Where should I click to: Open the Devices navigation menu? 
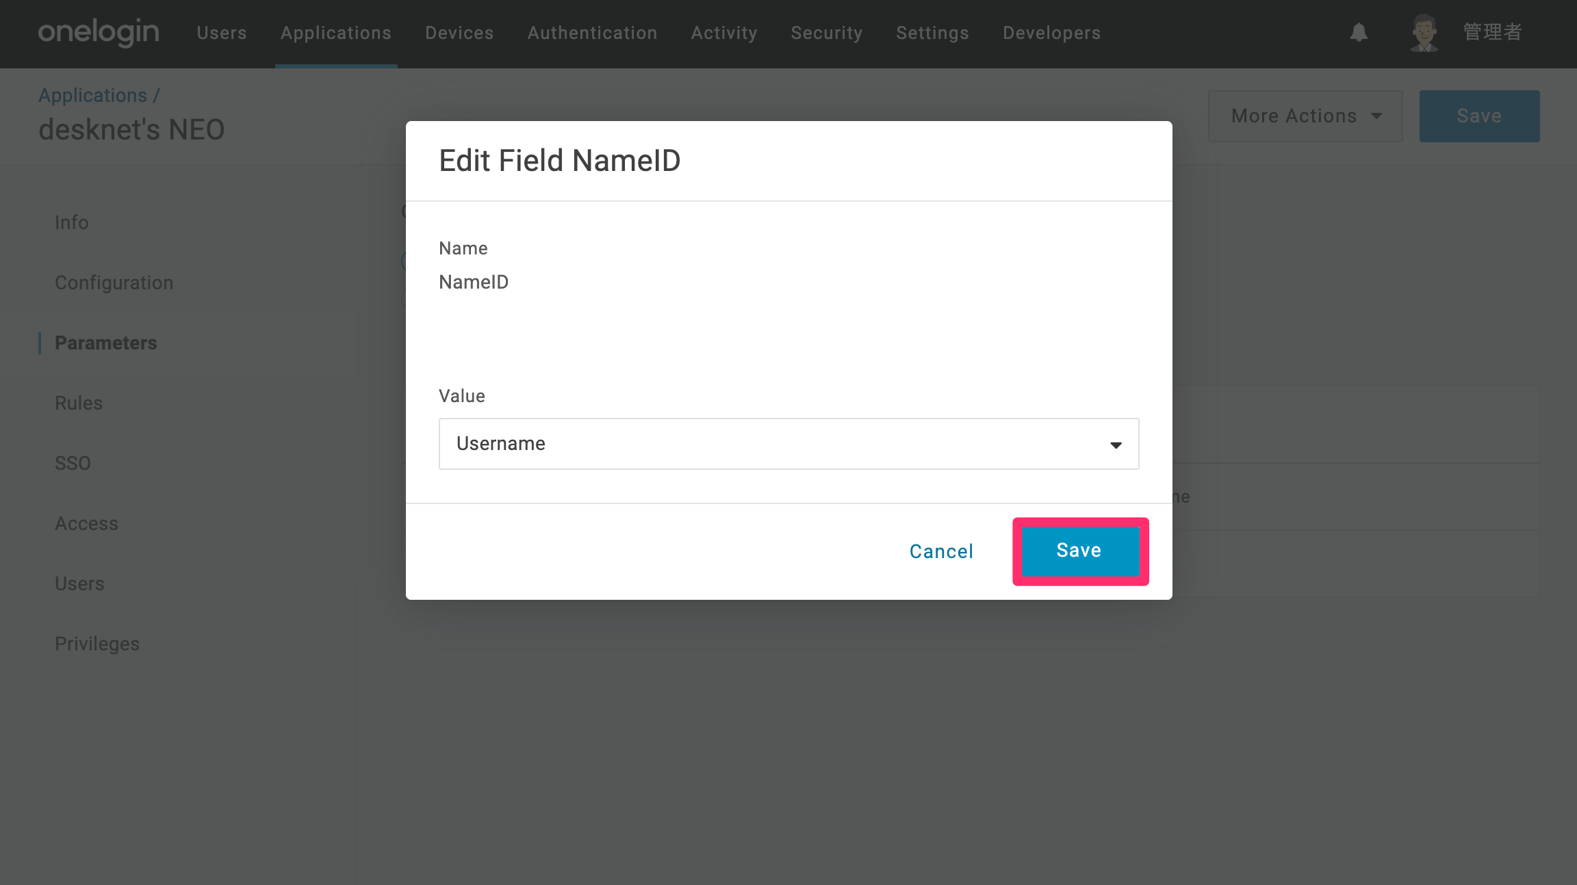pos(459,33)
